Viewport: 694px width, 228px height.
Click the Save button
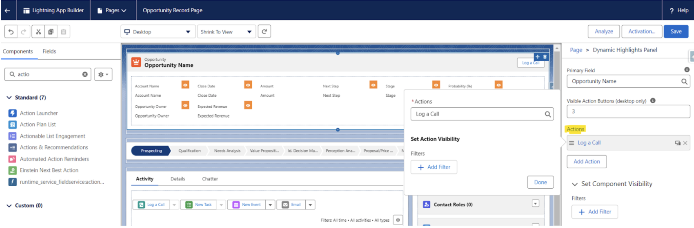(x=676, y=32)
